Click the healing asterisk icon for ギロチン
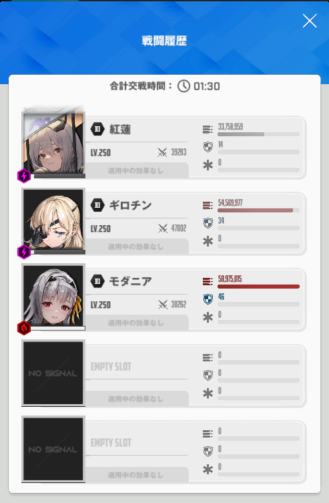The width and height of the screenshot is (329, 503). 208,241
